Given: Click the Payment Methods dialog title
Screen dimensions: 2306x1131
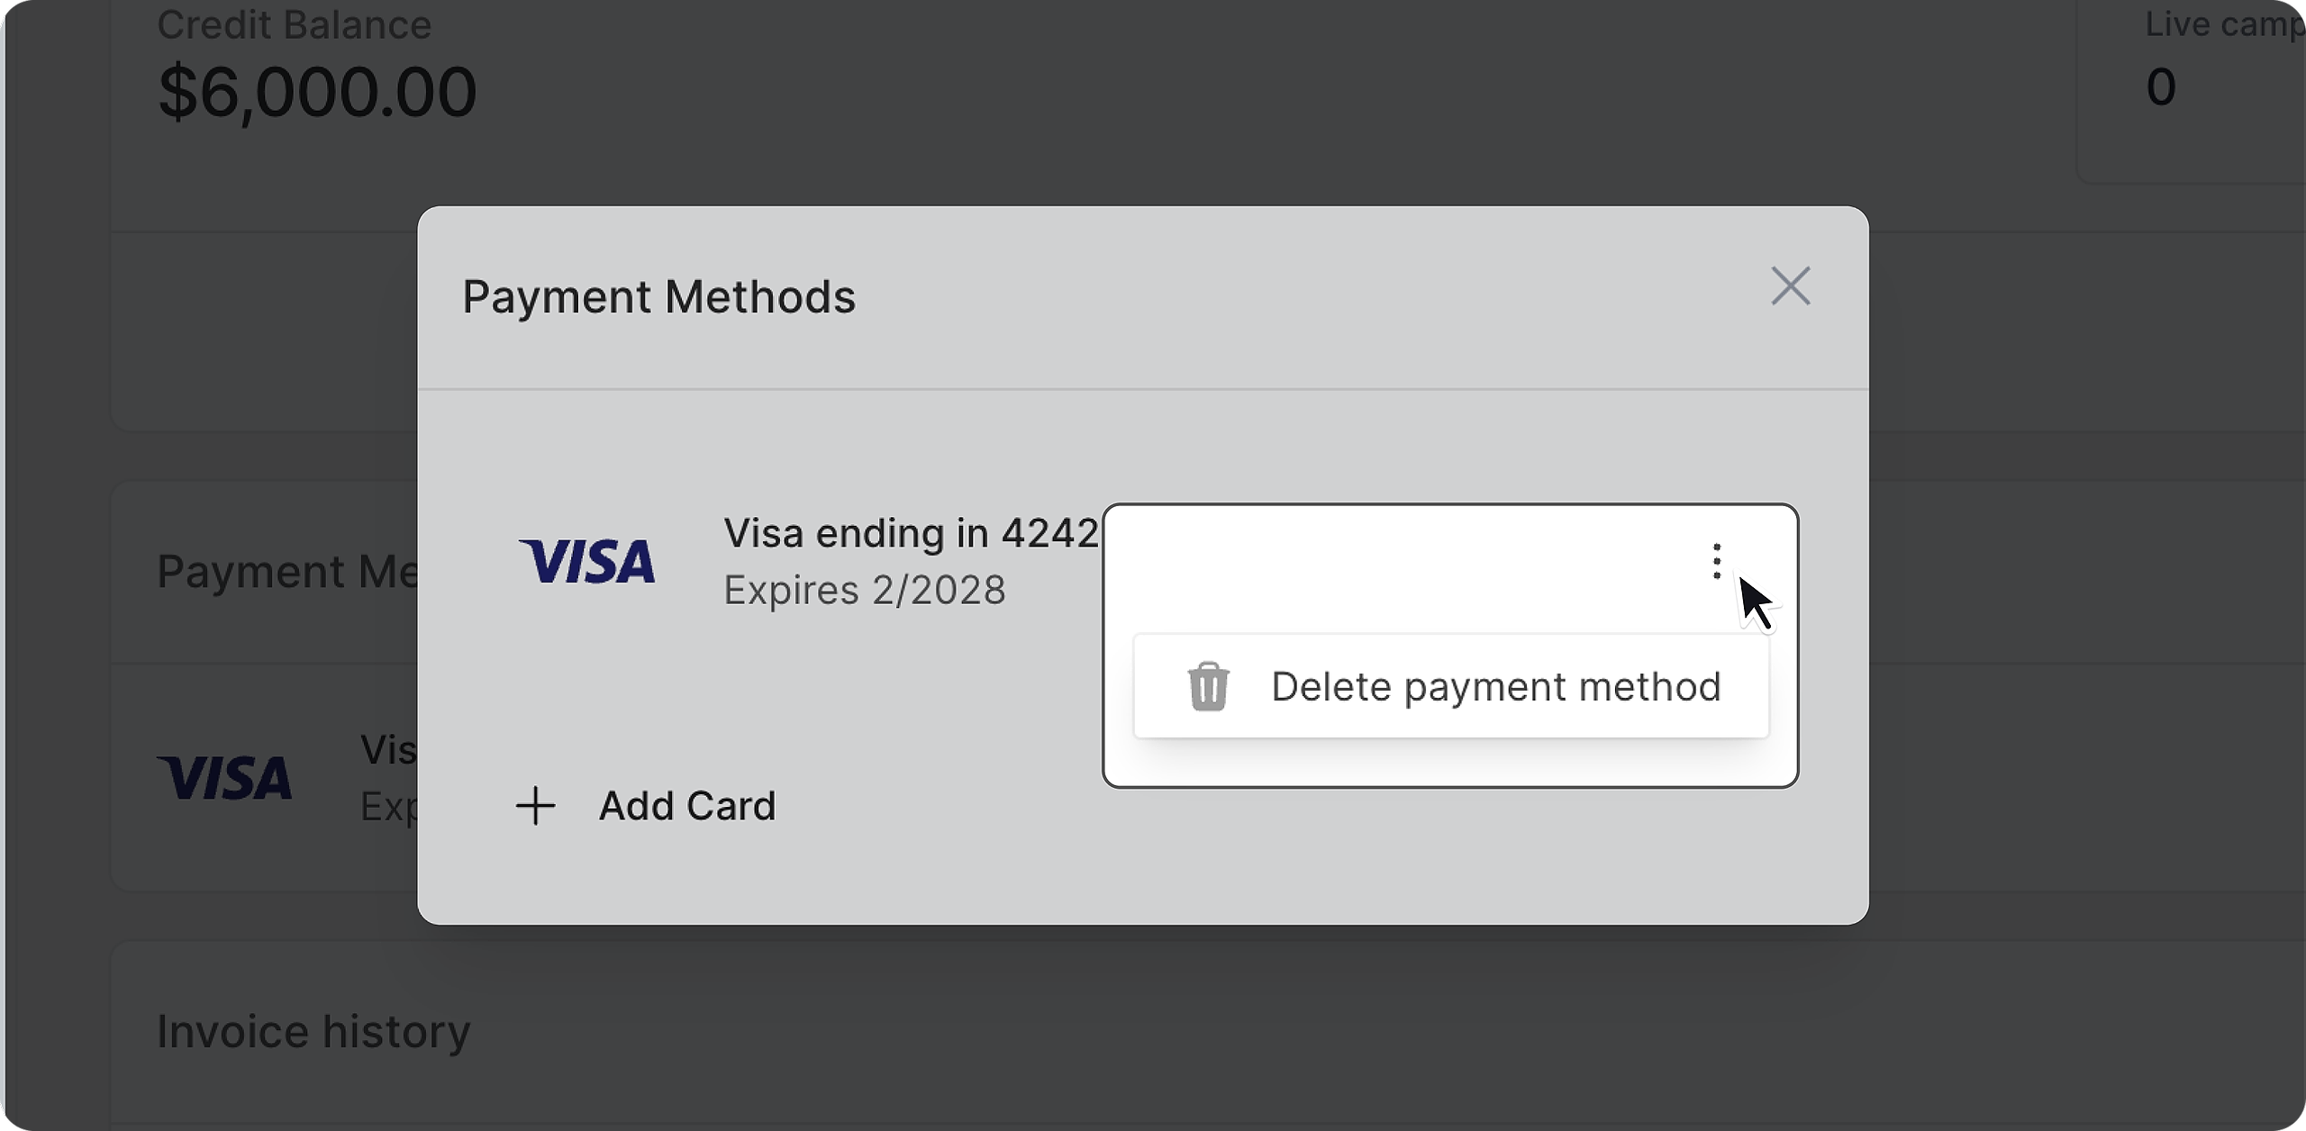Looking at the screenshot, I should [x=658, y=297].
